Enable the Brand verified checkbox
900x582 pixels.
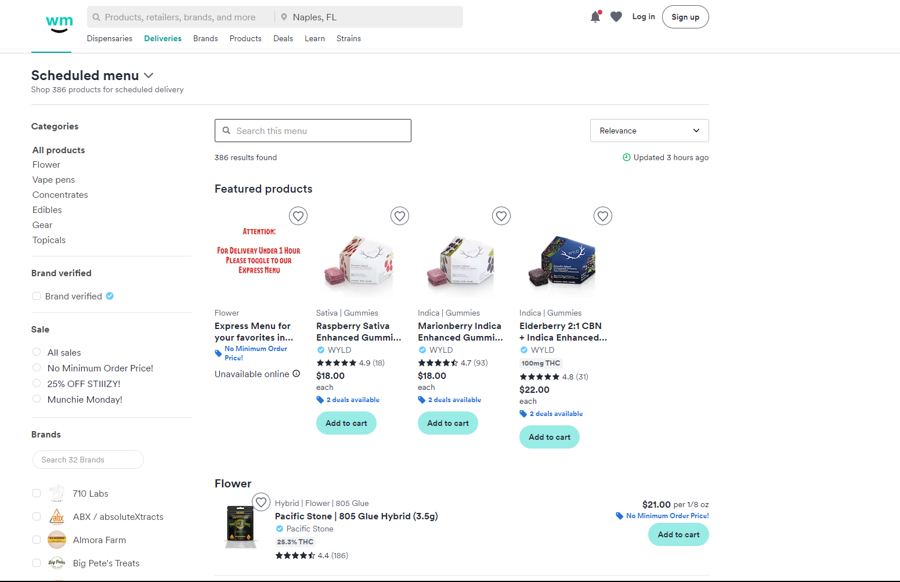click(x=37, y=296)
